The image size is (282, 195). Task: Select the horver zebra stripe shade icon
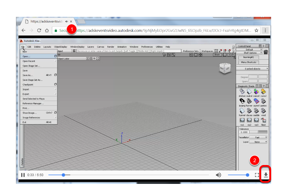tap(249, 101)
